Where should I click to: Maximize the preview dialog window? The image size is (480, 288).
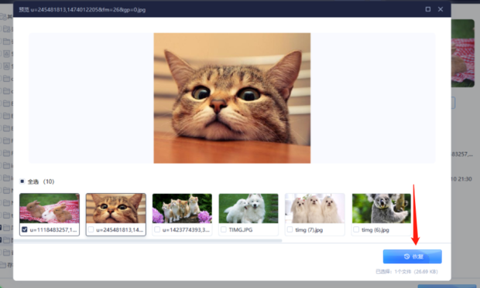click(x=428, y=9)
